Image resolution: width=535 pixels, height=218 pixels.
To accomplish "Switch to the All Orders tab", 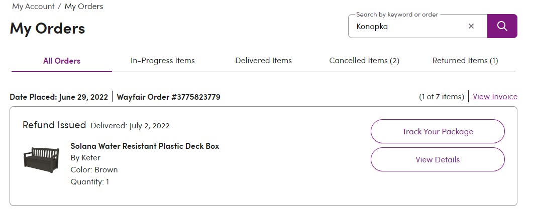I will (62, 61).
